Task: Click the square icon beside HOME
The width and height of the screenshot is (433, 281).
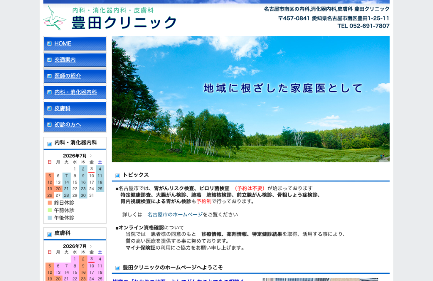Action: pos(49,43)
